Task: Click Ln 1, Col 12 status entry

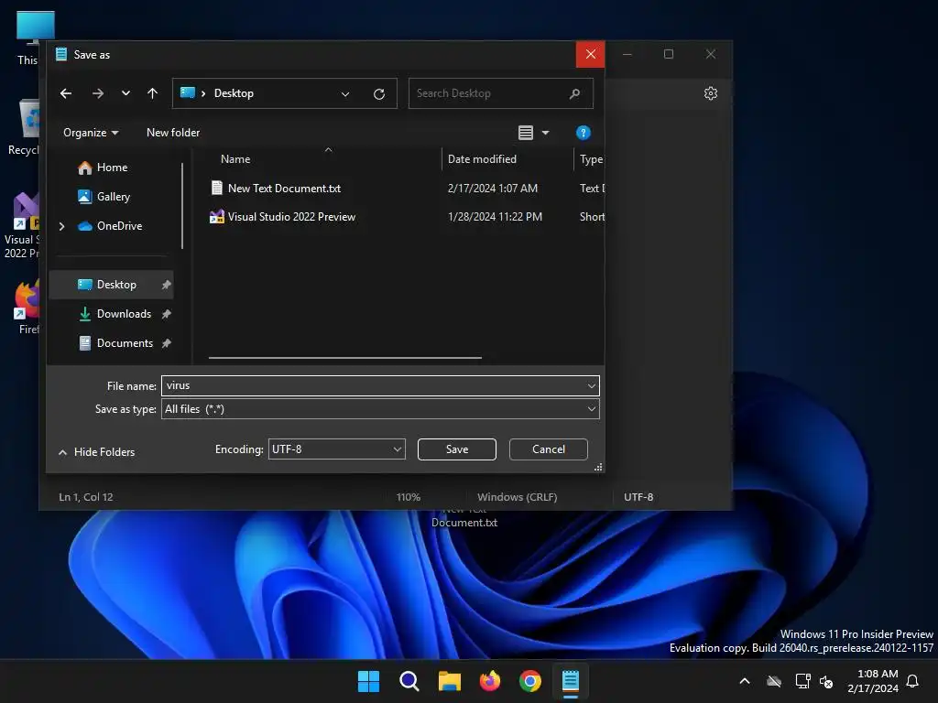Action: [85, 497]
